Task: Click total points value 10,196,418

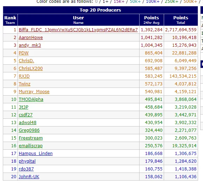Action: point(184,38)
